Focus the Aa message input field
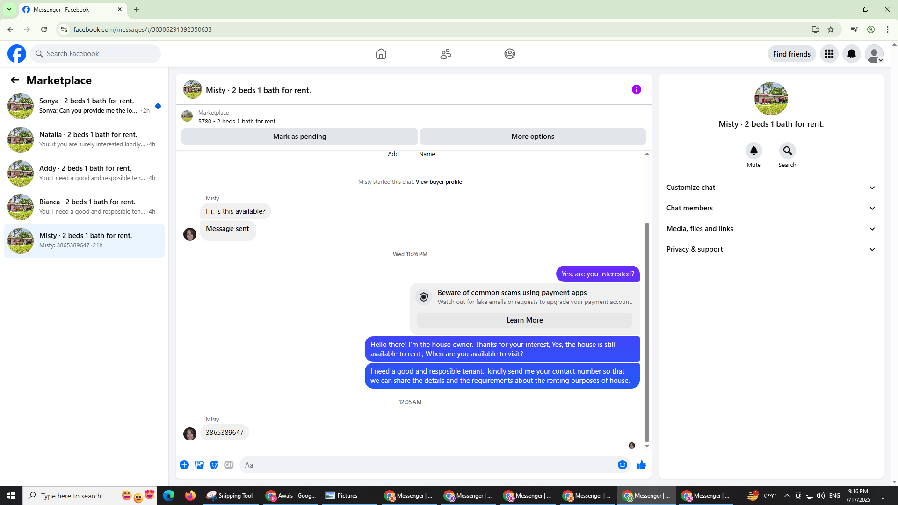The image size is (898, 505). click(x=435, y=465)
